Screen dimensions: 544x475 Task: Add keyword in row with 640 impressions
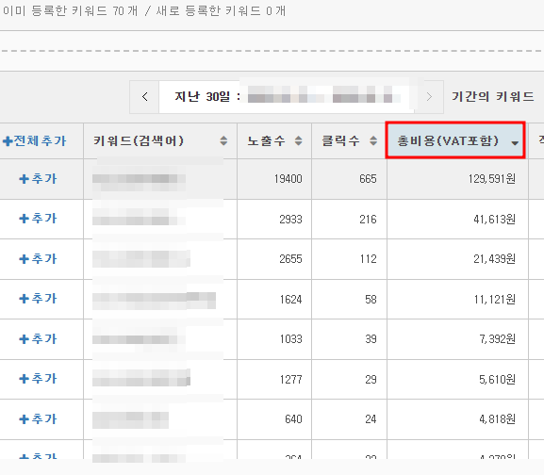click(x=38, y=418)
